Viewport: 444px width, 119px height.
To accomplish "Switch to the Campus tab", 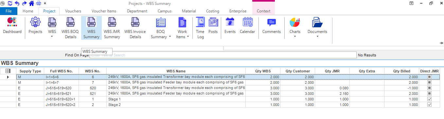I will click(165, 11).
